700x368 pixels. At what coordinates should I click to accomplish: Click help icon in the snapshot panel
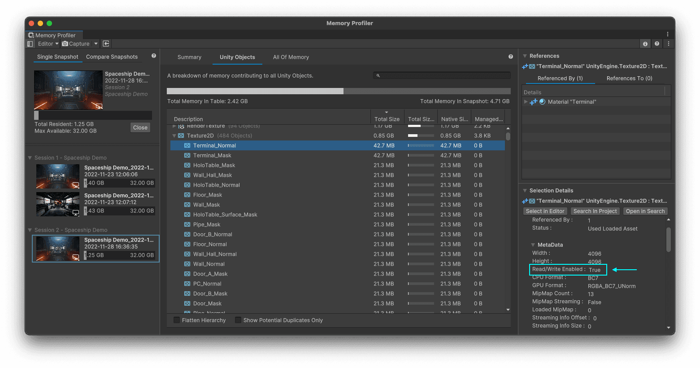click(x=154, y=56)
